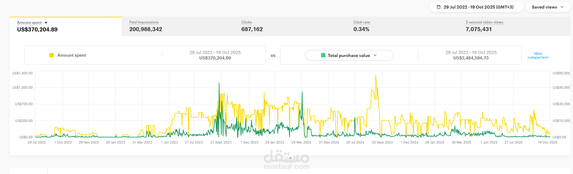Screen dimensions: 573x174
Task: Click the Hide comparison link
Action: tap(538, 55)
